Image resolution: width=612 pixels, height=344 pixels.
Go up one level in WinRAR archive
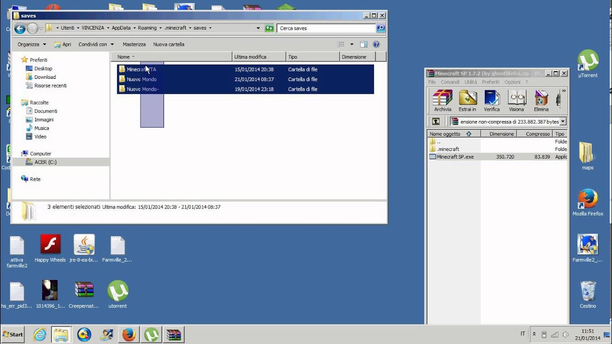tap(436, 121)
